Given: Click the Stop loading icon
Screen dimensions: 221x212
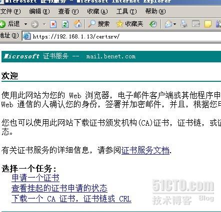Looking at the screenshot, I should [x=53, y=24].
